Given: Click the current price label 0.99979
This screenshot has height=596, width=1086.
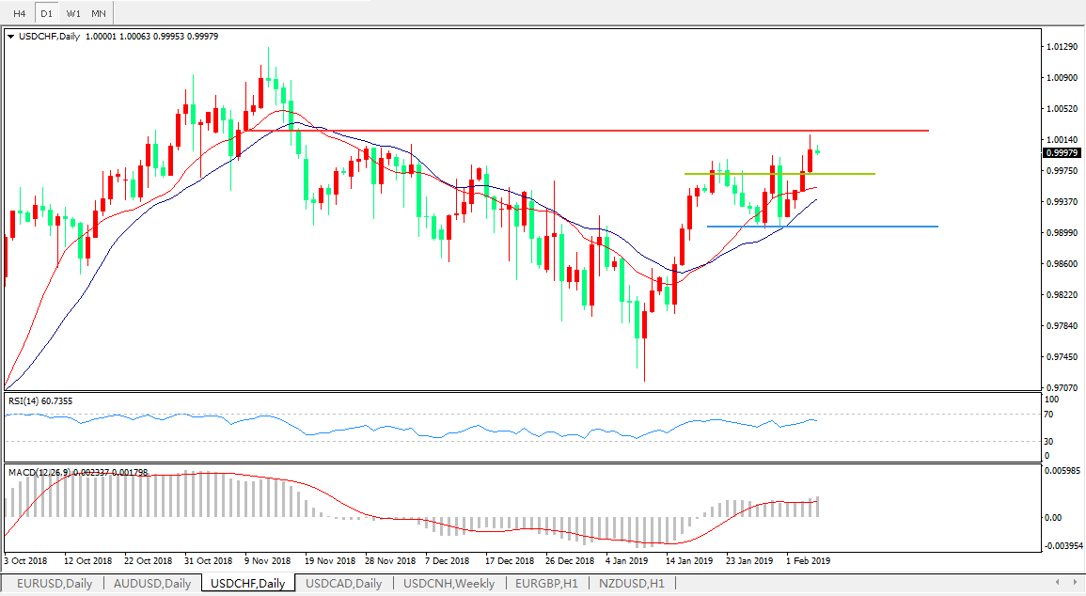Looking at the screenshot, I should [x=1062, y=152].
